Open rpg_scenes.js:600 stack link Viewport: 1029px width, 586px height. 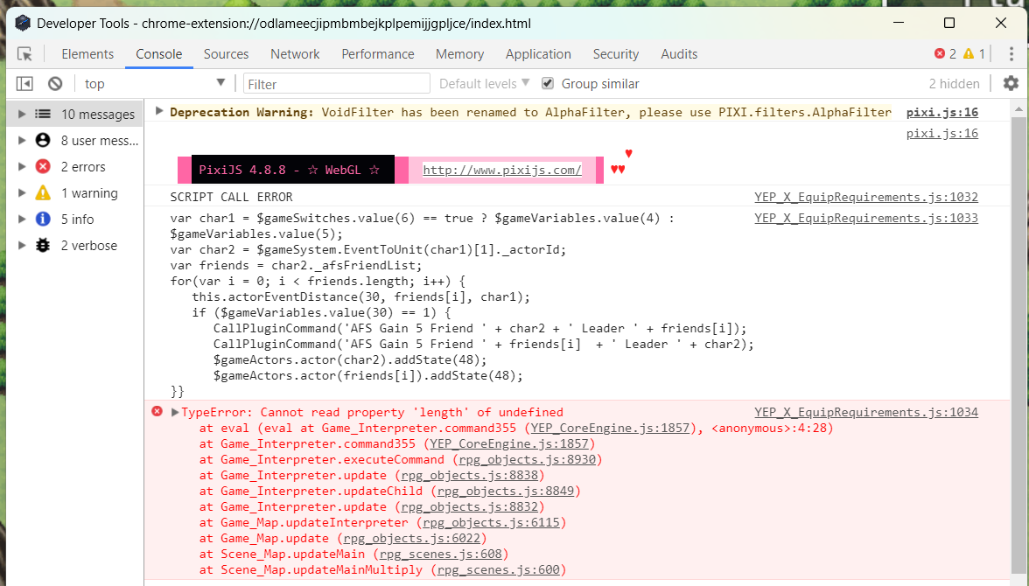click(x=499, y=569)
